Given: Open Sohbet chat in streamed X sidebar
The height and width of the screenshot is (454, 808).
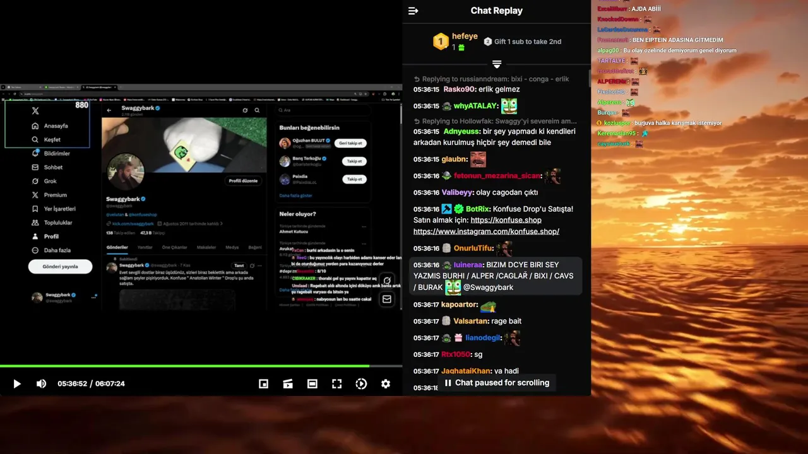Looking at the screenshot, I should [x=47, y=167].
